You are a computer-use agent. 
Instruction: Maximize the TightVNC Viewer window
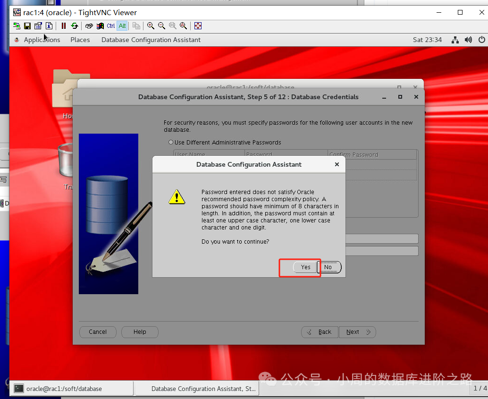tap(460, 12)
